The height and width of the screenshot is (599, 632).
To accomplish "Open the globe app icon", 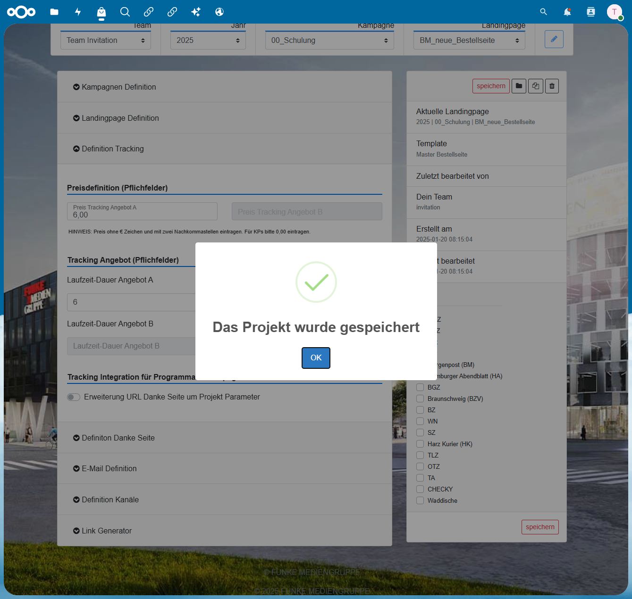I will click(219, 12).
